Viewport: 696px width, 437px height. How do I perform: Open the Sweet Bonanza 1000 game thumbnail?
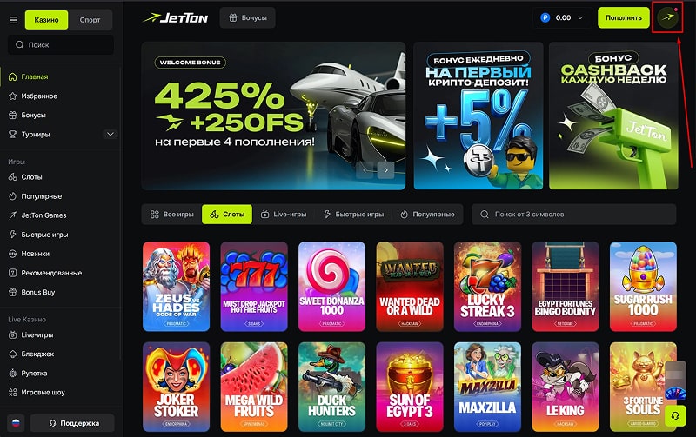(x=331, y=287)
